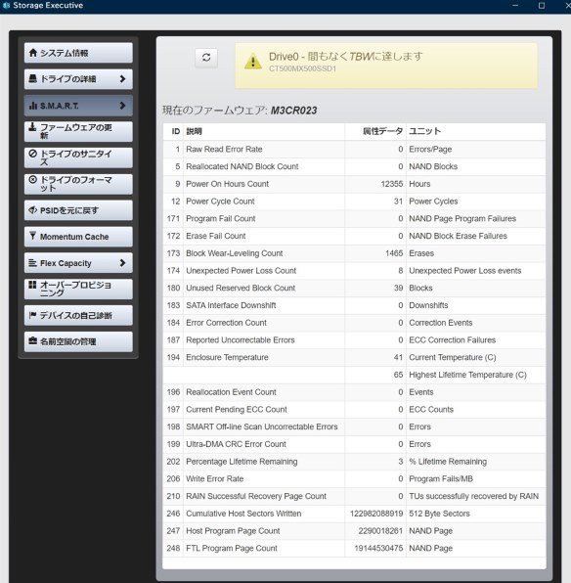
Task: Open the 名前空間の管理 menu item
Action: pyautogui.click(x=78, y=341)
